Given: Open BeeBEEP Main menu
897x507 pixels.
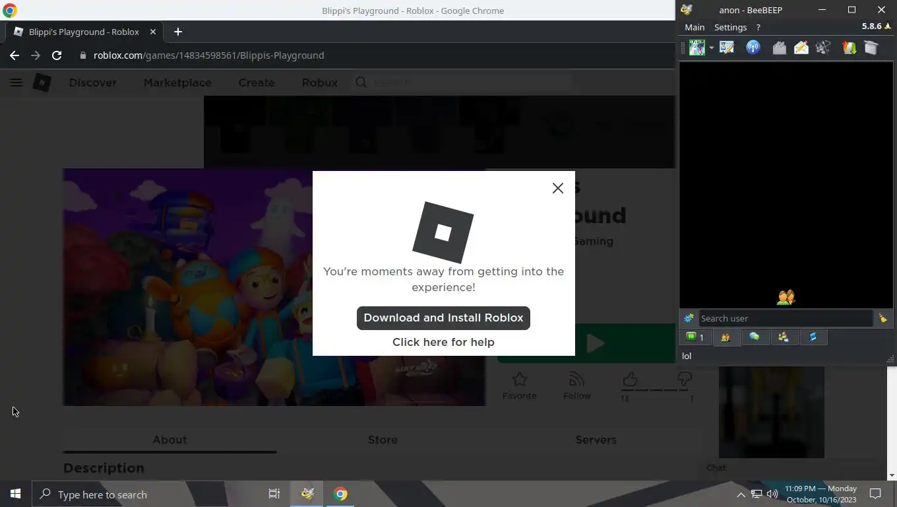Looking at the screenshot, I should (695, 27).
